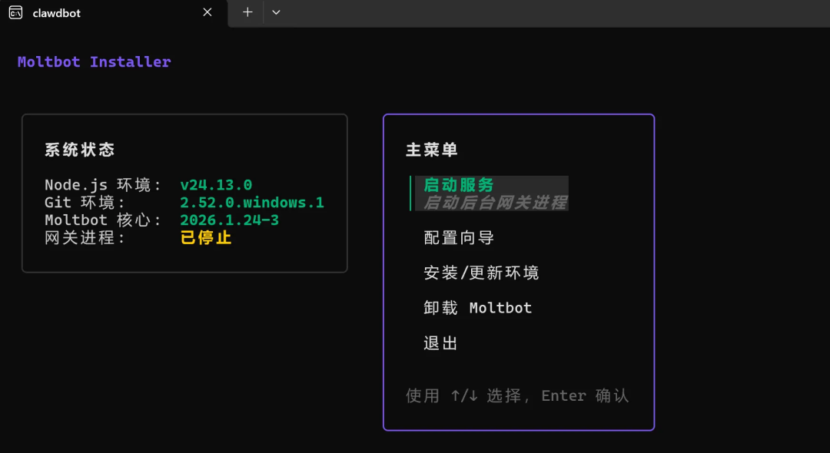The width and height of the screenshot is (830, 453).
Task: Click the 卸载 Moltbot option
Action: click(x=477, y=308)
